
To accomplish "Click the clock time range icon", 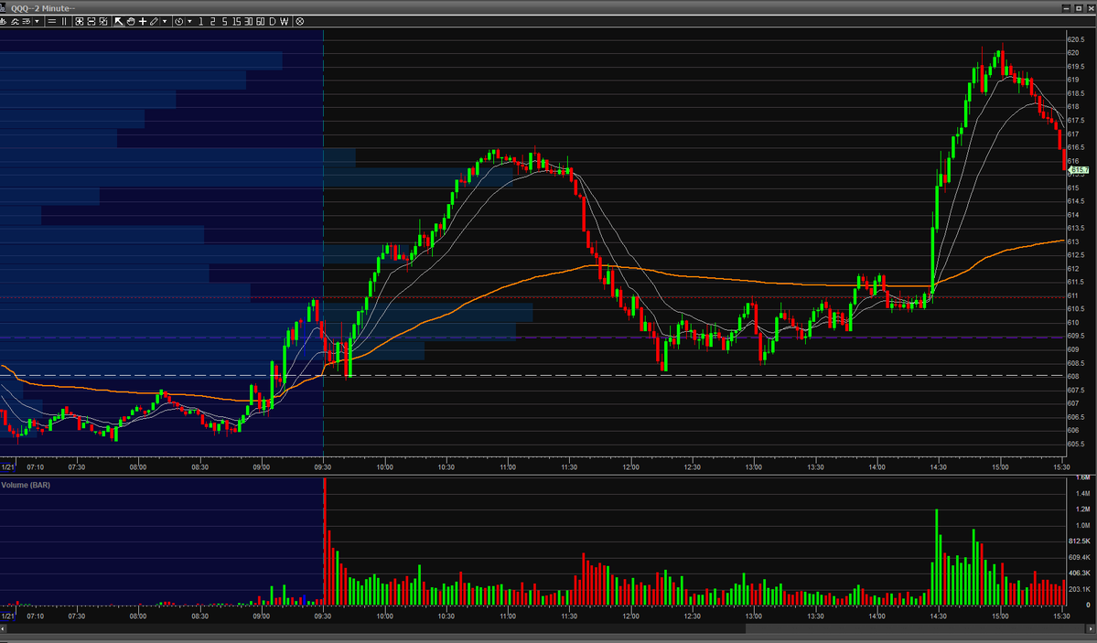I will (179, 22).
